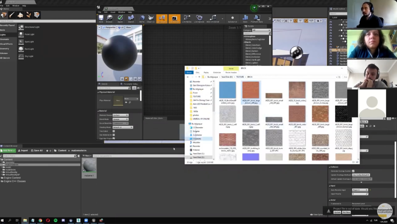This screenshot has width=397, height=224.
Task: Select Blend_ColorDodge in the palette
Action: (x=254, y=48)
